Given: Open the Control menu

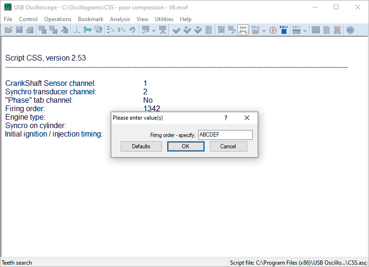Looking at the screenshot, I should pos(28,19).
